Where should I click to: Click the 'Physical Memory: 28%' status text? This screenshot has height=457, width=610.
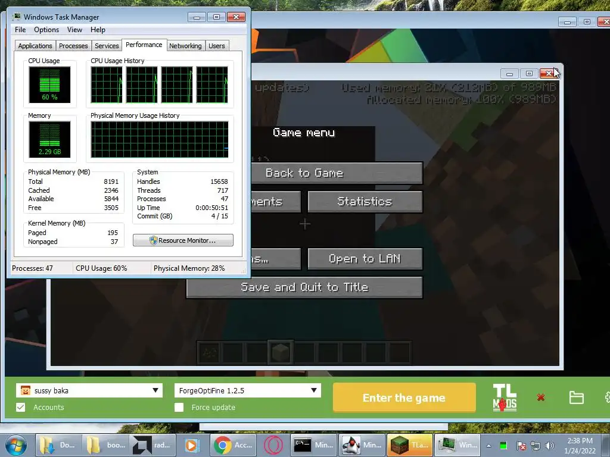[x=189, y=268]
